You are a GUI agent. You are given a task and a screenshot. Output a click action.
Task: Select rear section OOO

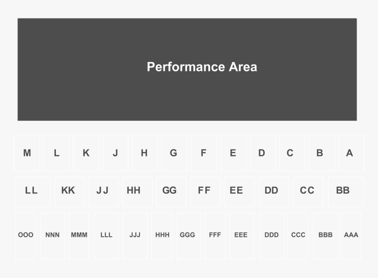[x=25, y=235]
